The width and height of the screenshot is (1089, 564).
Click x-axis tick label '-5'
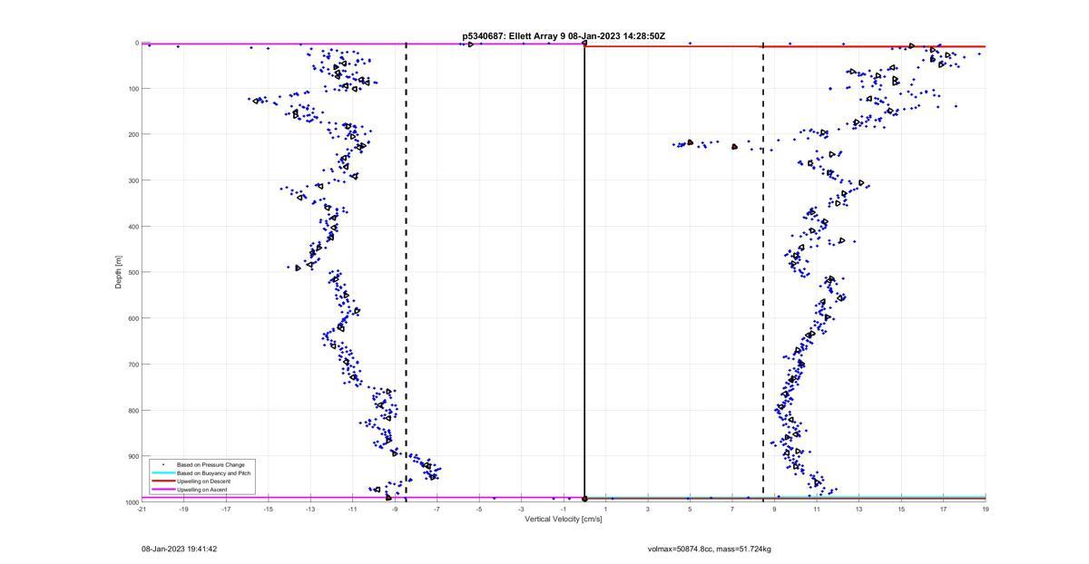pos(479,509)
